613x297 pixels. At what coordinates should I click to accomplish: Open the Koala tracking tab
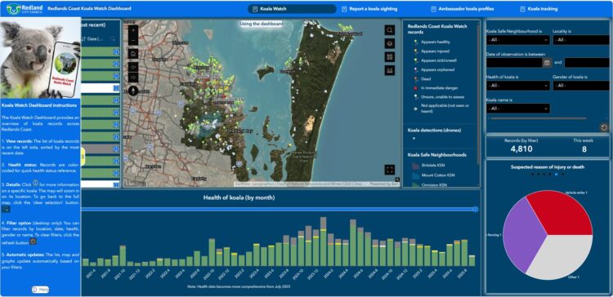click(x=539, y=9)
